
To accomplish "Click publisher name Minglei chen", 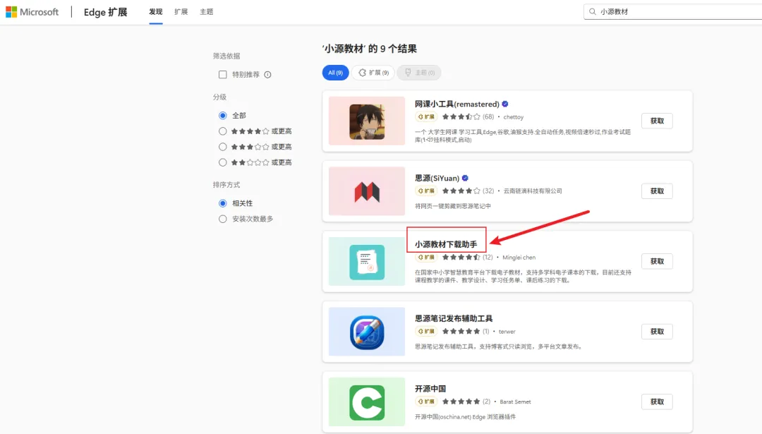I will pos(519,258).
